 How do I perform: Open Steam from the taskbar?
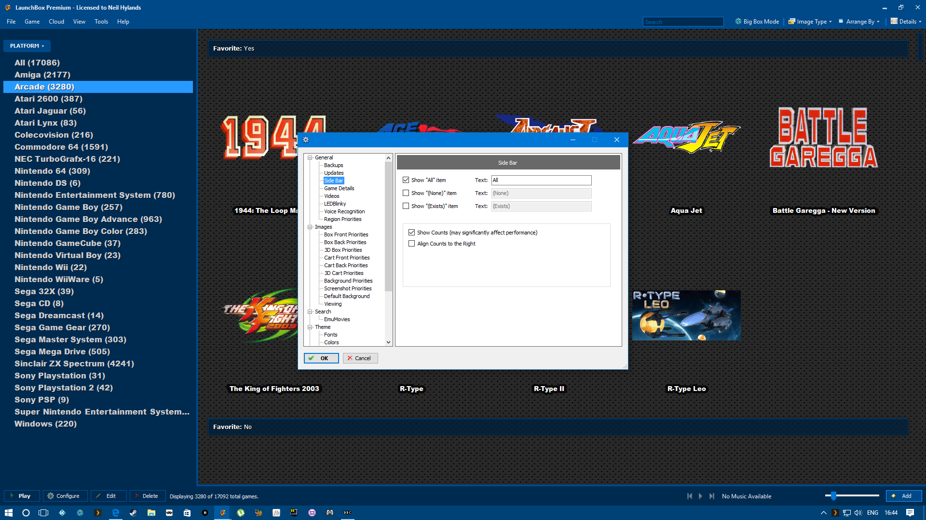click(133, 513)
